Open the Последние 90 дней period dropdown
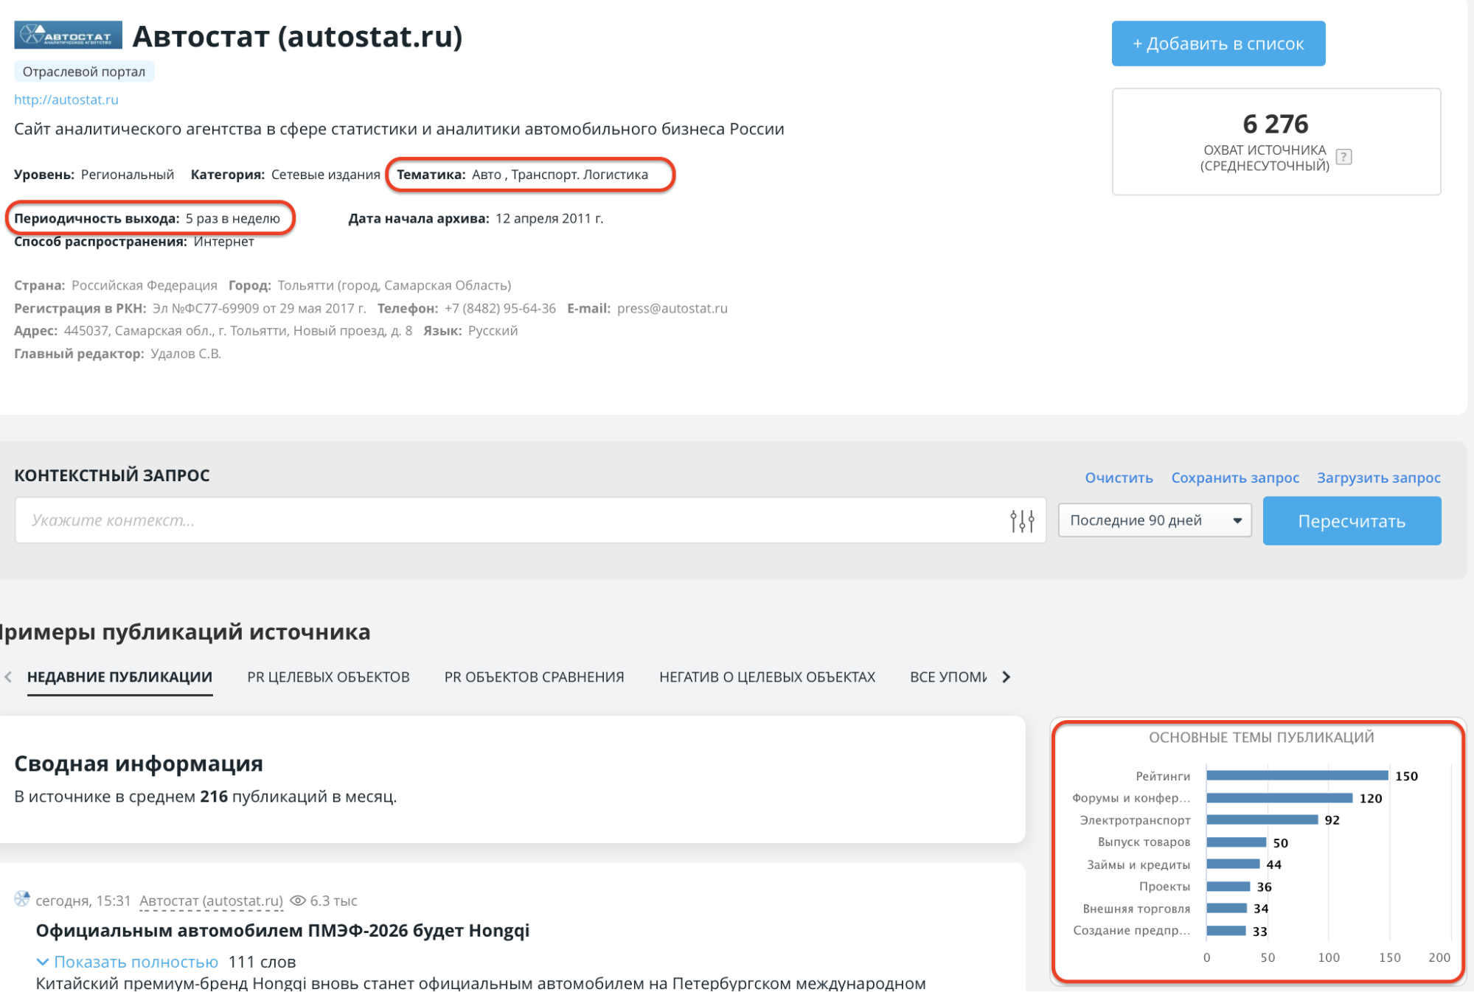This screenshot has height=992, width=1474. tap(1155, 520)
